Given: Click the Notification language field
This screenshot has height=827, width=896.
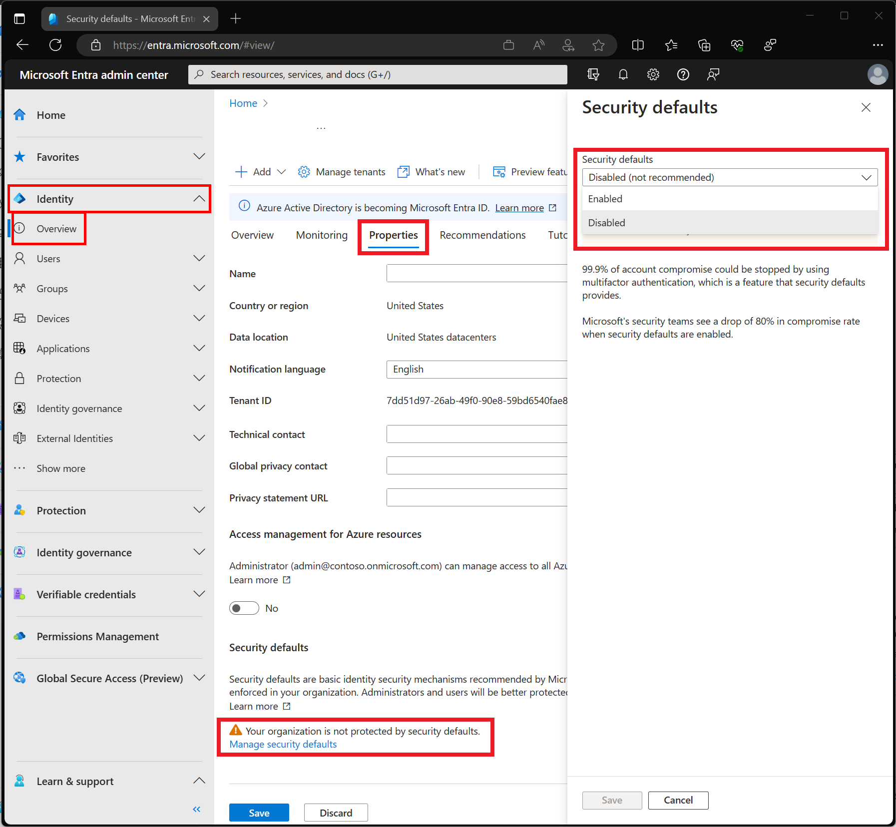Looking at the screenshot, I should pyautogui.click(x=476, y=369).
